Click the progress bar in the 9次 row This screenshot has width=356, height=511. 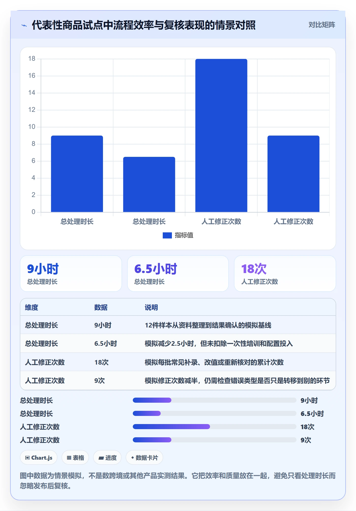point(214,440)
